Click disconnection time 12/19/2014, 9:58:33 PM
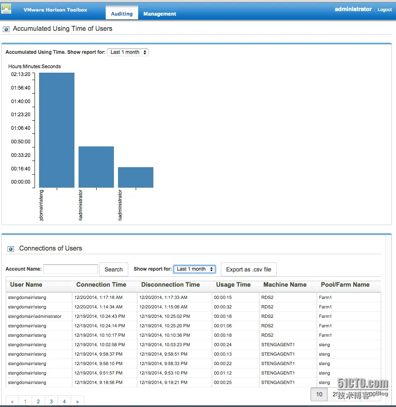Image resolution: width=396 pixels, height=407 pixels. click(x=163, y=363)
